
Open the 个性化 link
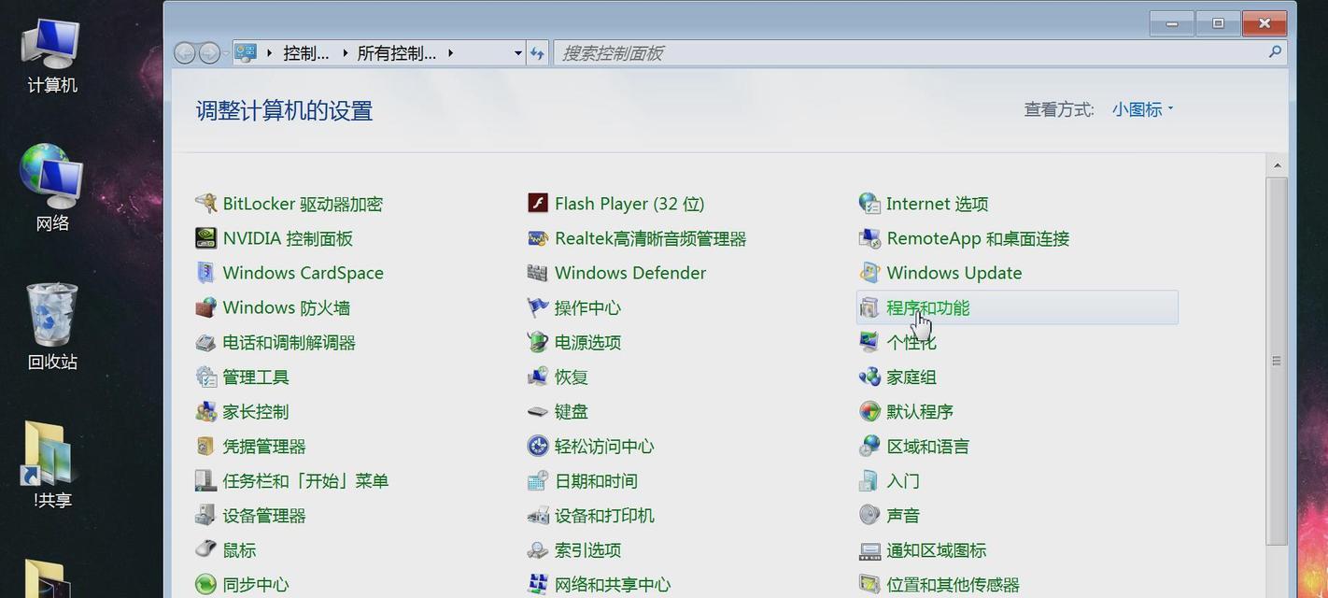[x=911, y=342]
